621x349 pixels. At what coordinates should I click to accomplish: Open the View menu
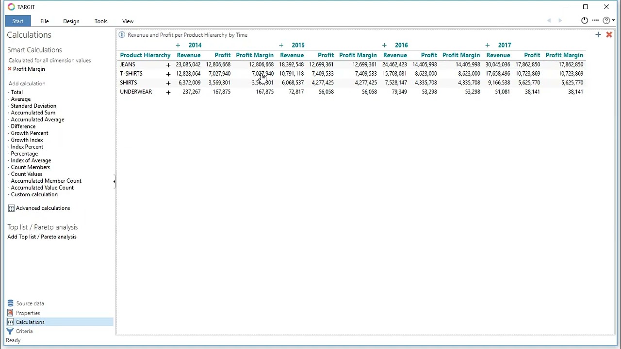[x=128, y=21]
